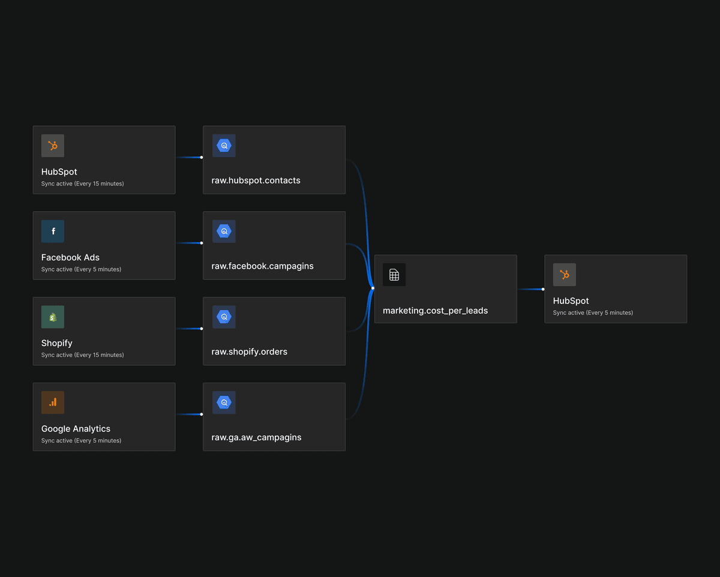The image size is (720, 577).
Task: Click table icon on marketing.cost_per_leads node
Action: (x=394, y=275)
